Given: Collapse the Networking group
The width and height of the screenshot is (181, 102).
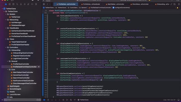Looking at the screenshot, I should pyautogui.click(x=6, y=20).
